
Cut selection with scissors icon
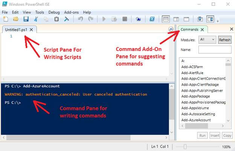(36, 19)
